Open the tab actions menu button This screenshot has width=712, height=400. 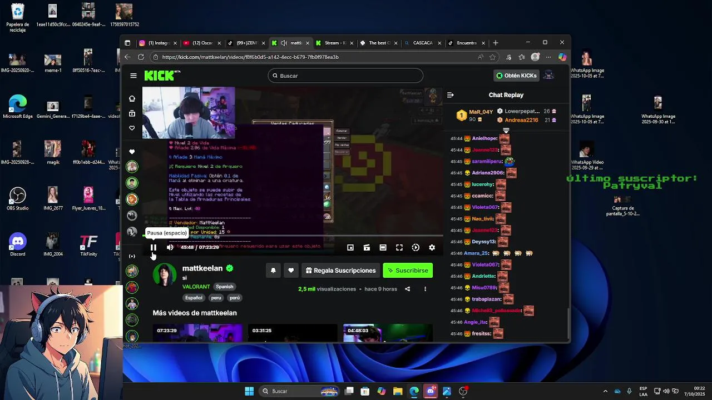pyautogui.click(x=127, y=43)
